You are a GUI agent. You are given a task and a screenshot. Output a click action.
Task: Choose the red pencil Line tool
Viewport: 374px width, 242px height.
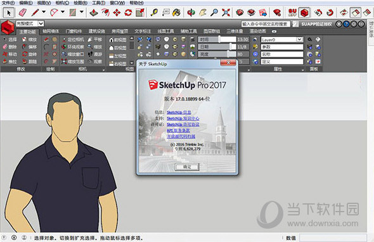(x=35, y=13)
